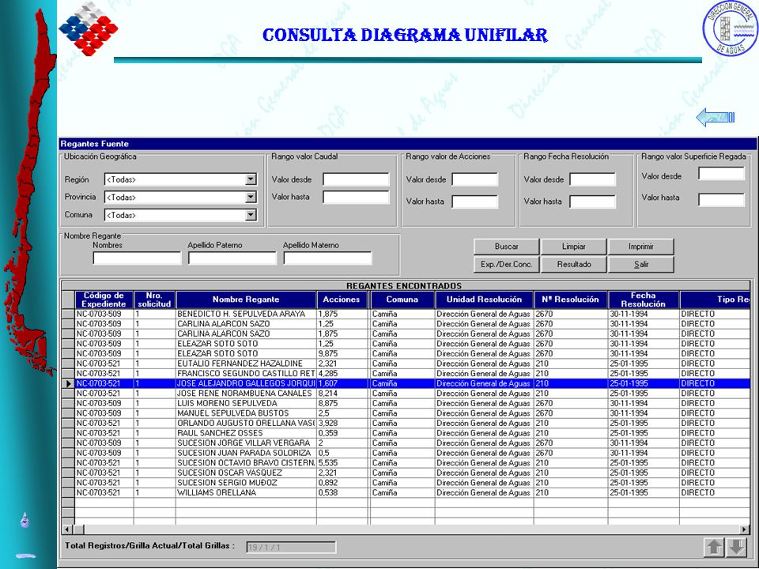Select row SUCESION JUAN PARADA SOLORIZA
Screen dimensions: 759x569
point(406,453)
